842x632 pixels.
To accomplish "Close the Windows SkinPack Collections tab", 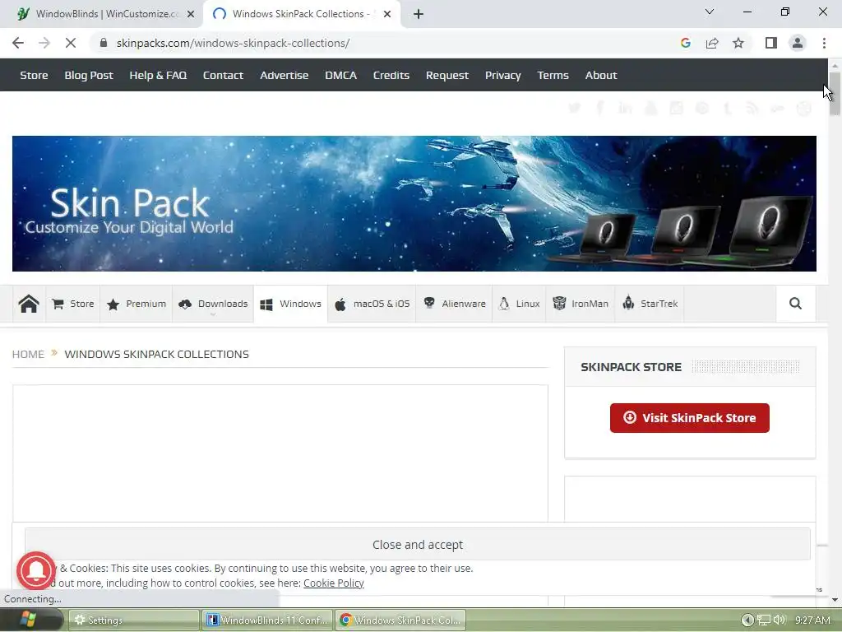I will (387, 14).
